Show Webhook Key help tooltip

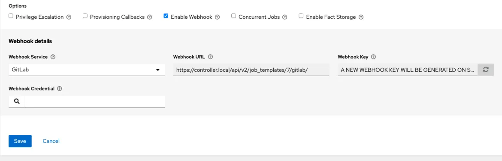click(x=373, y=57)
